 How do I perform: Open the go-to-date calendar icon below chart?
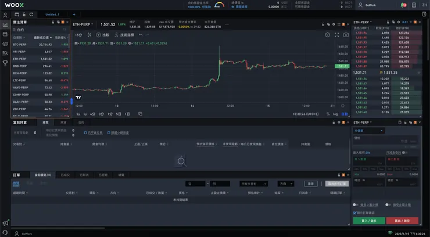140,114
